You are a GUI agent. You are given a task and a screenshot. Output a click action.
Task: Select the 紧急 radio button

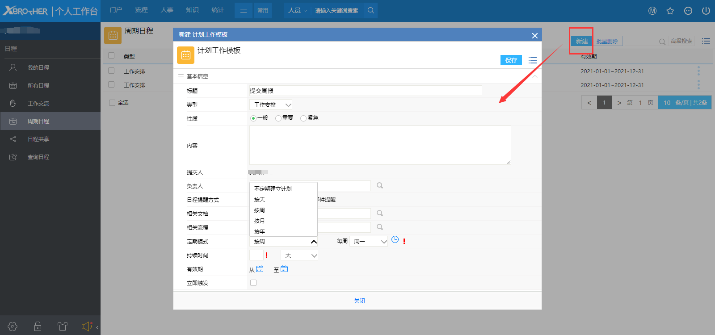[x=303, y=118]
